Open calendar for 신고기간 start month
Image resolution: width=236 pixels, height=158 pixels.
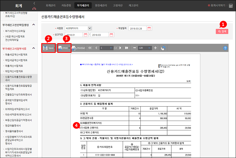86,35
